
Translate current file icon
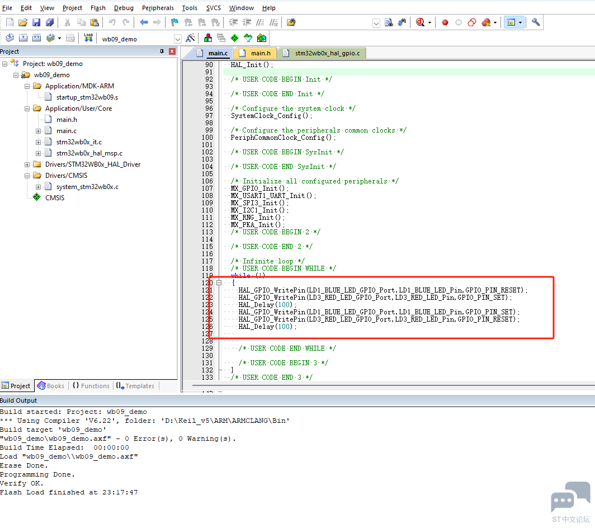point(10,38)
